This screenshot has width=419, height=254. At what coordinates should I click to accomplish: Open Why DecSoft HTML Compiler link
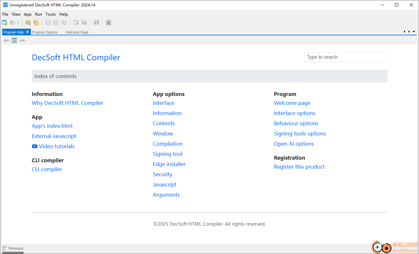pos(68,103)
